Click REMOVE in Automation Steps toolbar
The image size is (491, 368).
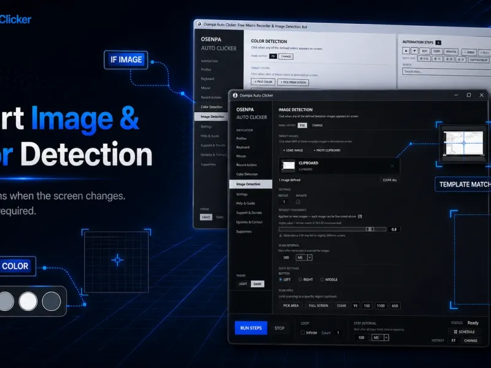[451, 52]
